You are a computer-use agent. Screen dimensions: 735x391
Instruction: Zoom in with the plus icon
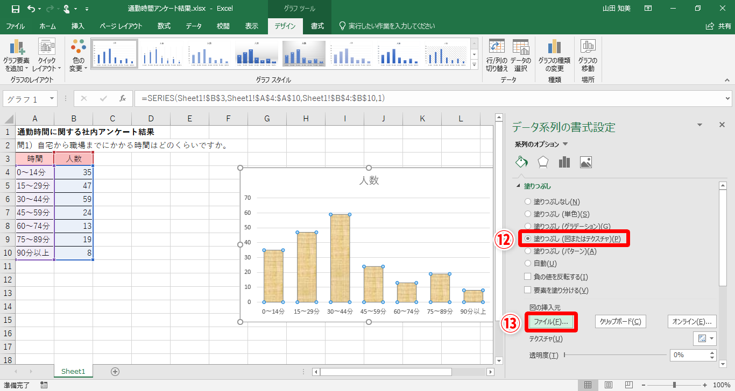704,385
